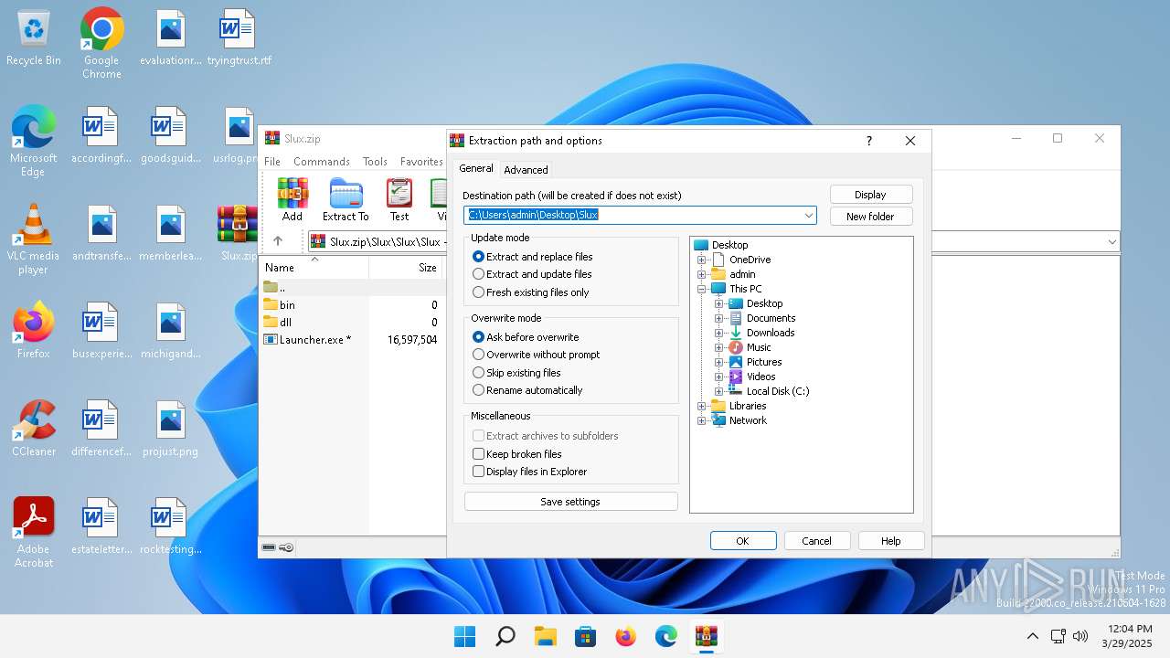Open the CCleaner desktop shortcut

pyautogui.click(x=34, y=428)
